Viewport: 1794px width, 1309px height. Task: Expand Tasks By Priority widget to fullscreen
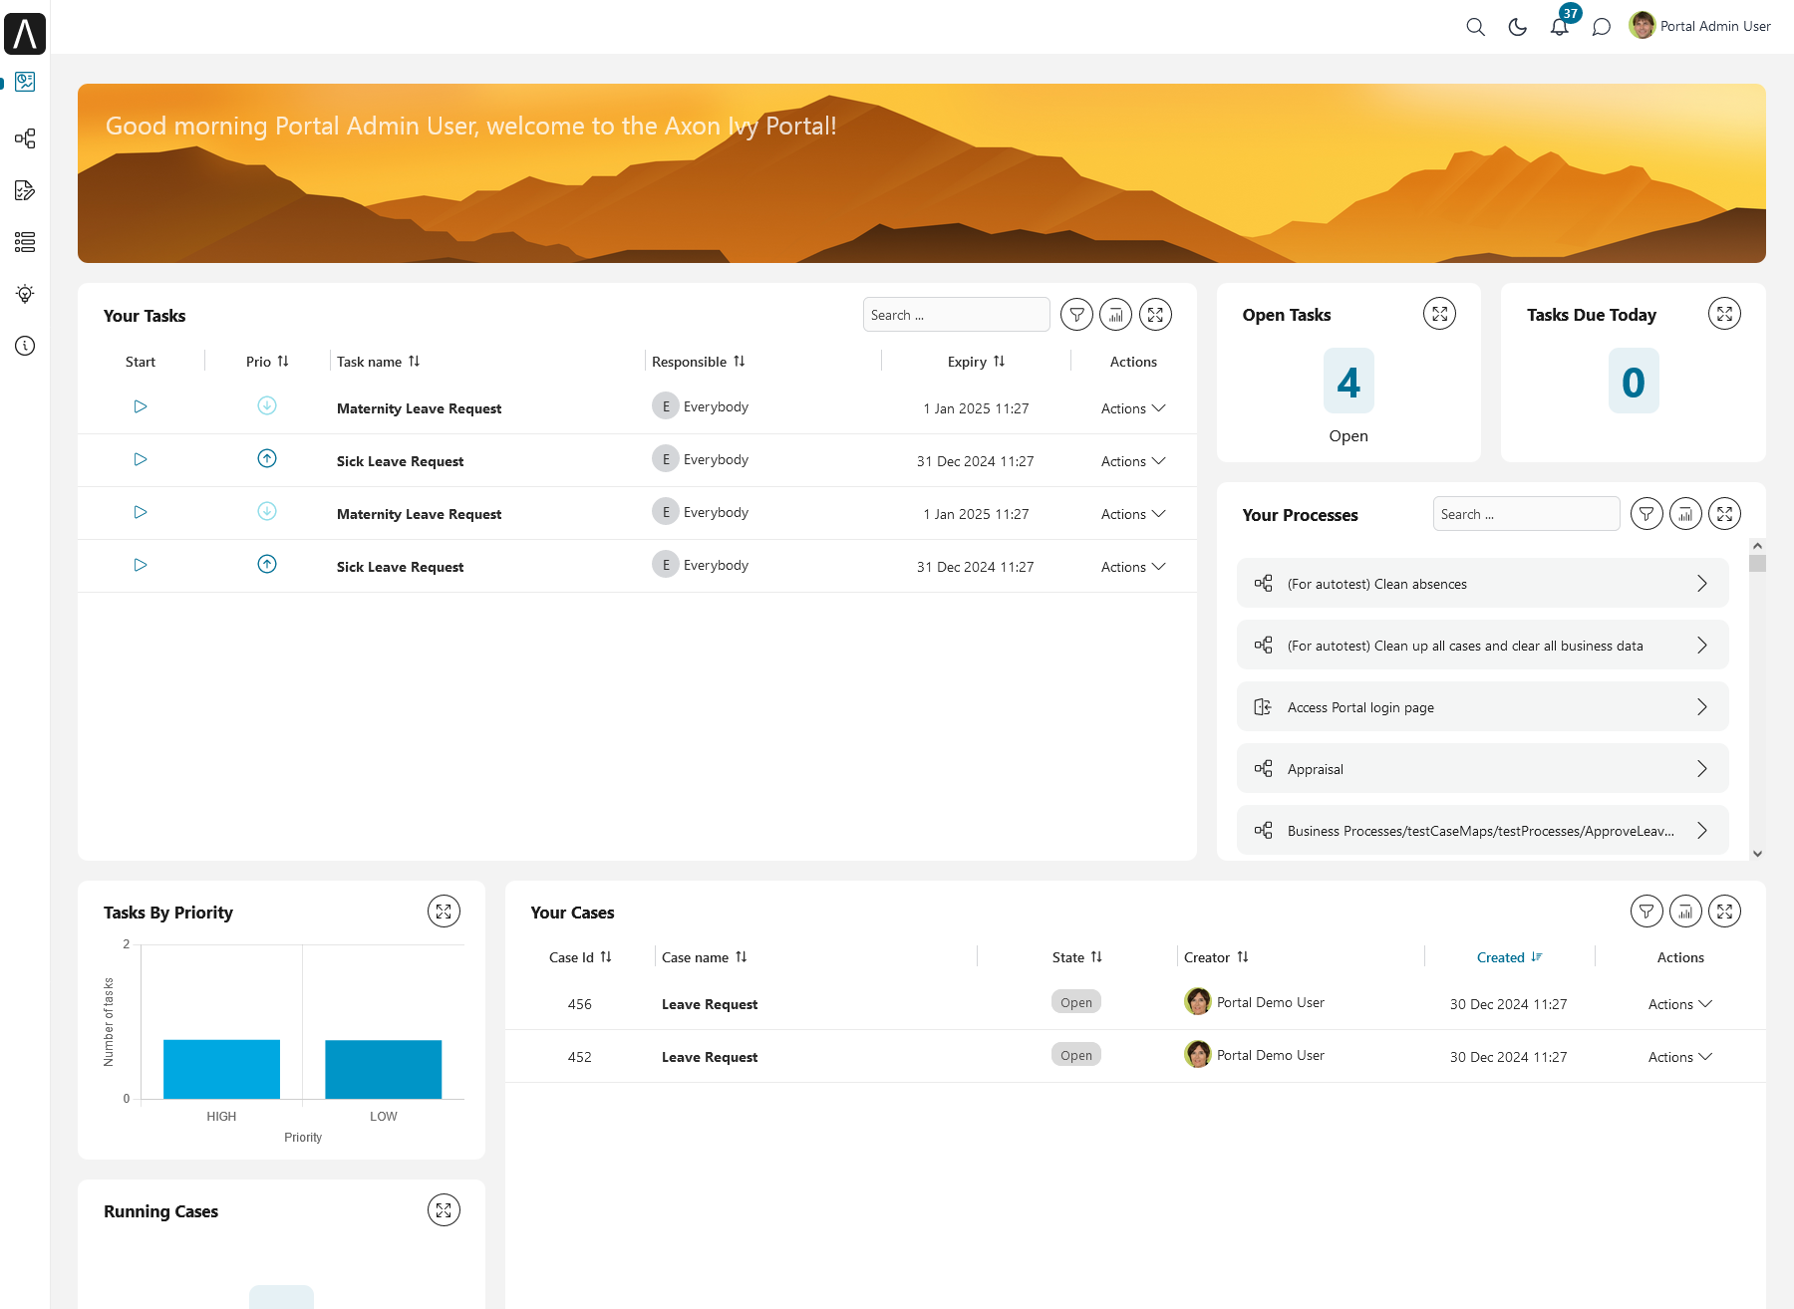click(x=444, y=912)
